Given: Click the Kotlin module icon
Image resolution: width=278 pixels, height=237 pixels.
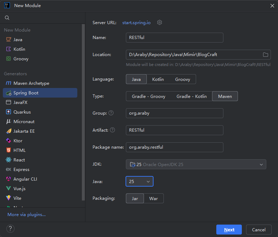Looking at the screenshot, I should (x=9, y=49).
